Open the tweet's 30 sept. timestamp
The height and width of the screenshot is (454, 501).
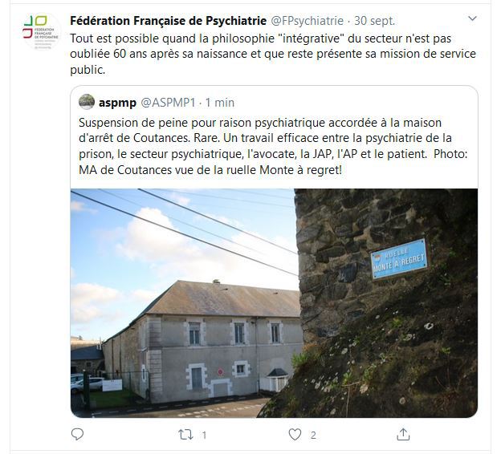point(374,21)
